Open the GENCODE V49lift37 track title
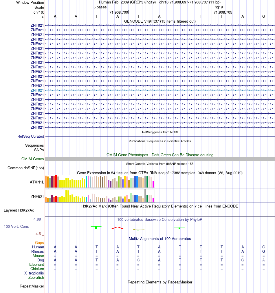The width and height of the screenshot is (275, 293). pos(160,21)
